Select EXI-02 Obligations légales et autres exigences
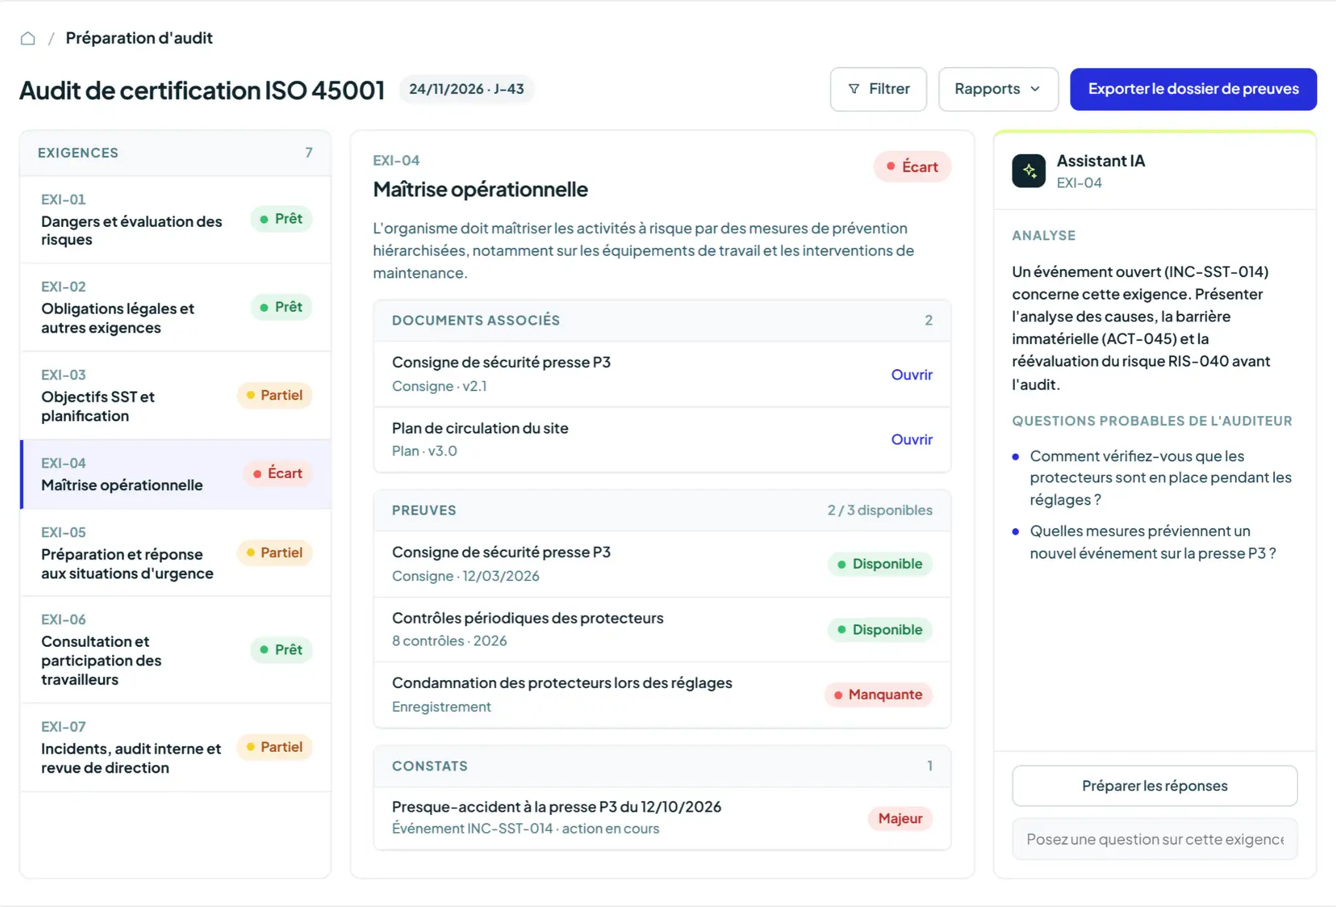This screenshot has height=907, width=1336. tap(175, 308)
